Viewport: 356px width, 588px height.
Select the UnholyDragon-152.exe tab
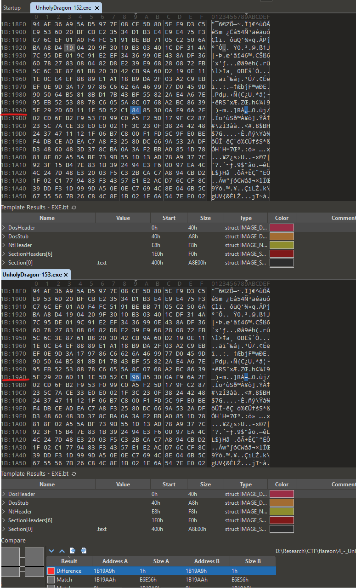61,8
